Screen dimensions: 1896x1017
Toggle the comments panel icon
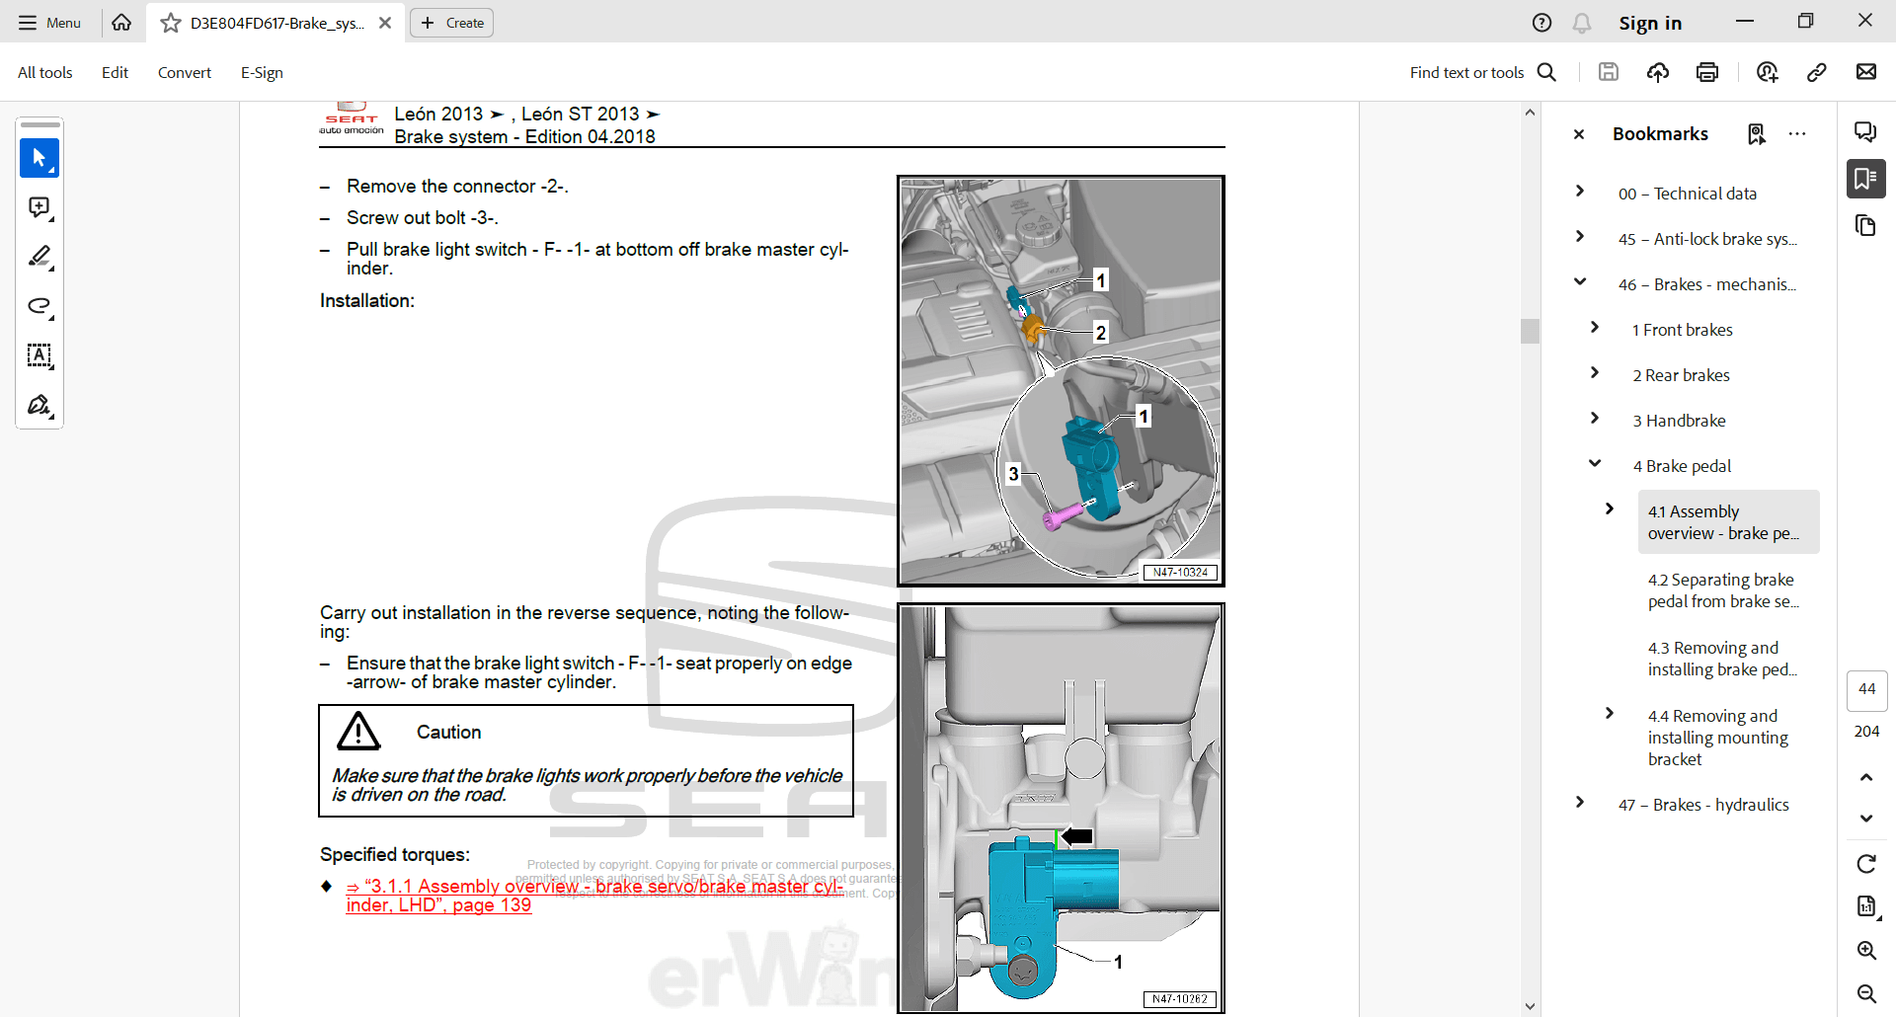click(1865, 132)
